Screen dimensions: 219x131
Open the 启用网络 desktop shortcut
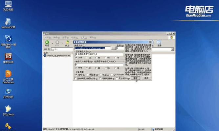(7, 92)
